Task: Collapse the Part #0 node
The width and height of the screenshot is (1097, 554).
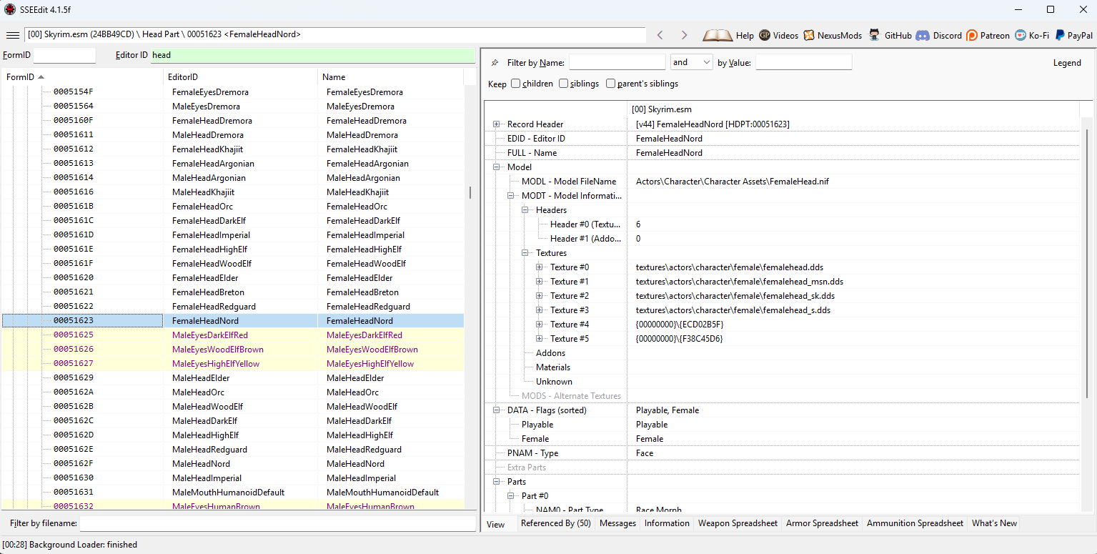Action: (511, 496)
